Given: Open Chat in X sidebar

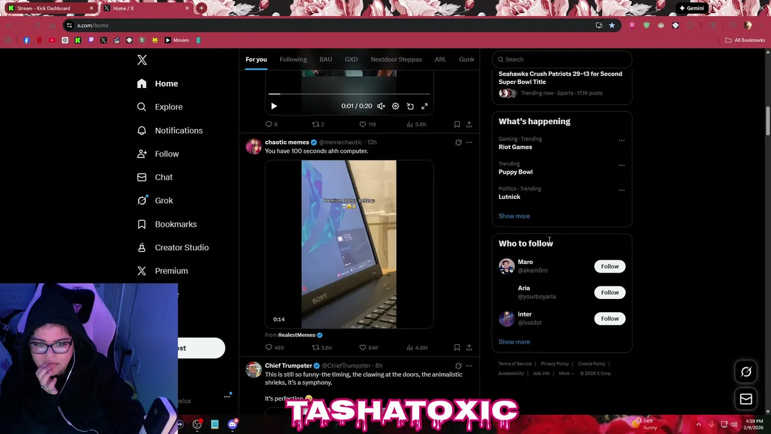Looking at the screenshot, I should tap(155, 177).
